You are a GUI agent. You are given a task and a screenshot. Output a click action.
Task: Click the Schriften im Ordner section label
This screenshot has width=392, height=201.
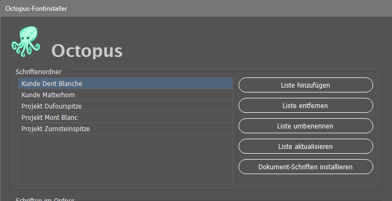(45, 199)
